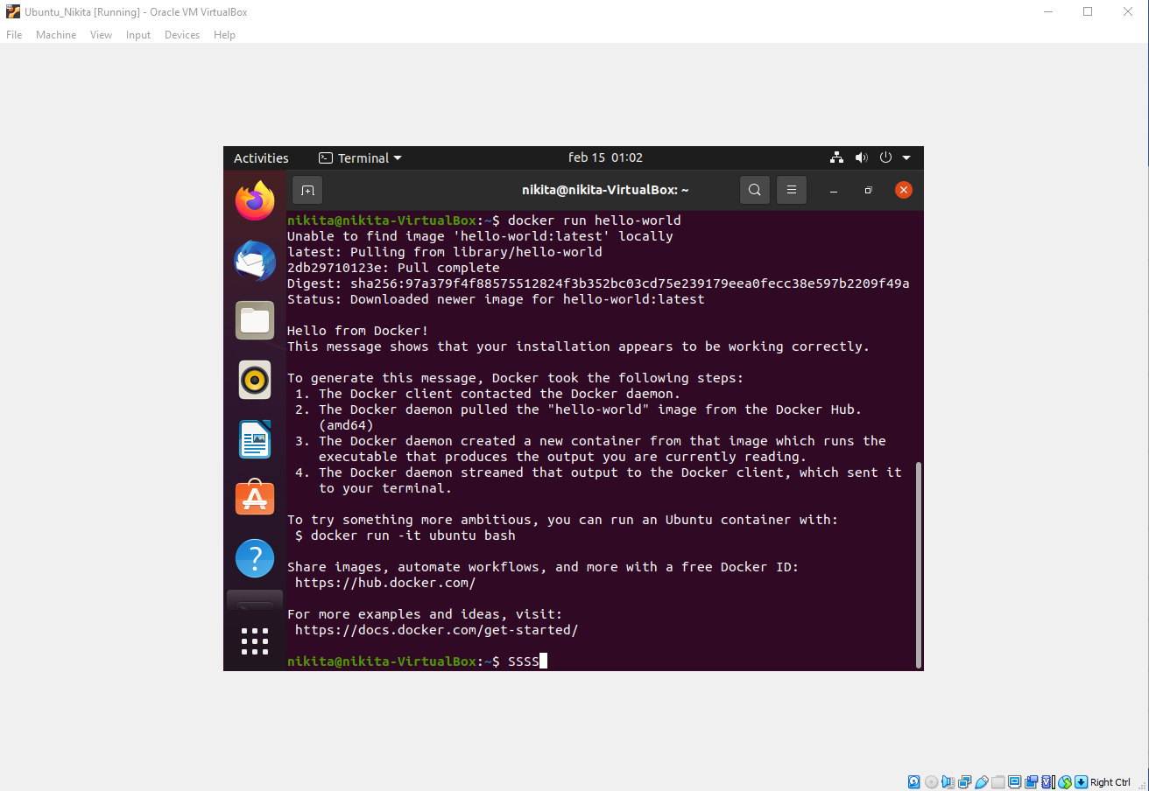Click the https://hub.docker.com/ URL text
Image resolution: width=1149 pixels, height=791 pixels.
coord(385,583)
